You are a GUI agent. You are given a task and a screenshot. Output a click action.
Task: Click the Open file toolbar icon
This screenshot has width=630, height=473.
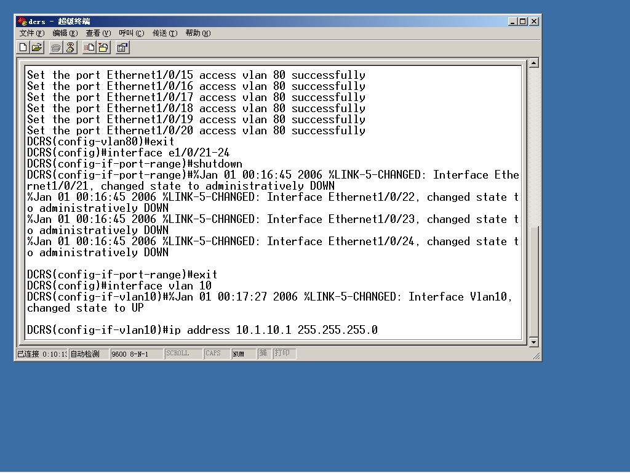pyautogui.click(x=37, y=48)
